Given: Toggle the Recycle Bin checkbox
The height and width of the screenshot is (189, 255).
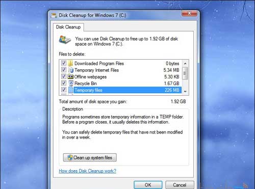Looking at the screenshot, I should (64, 83).
